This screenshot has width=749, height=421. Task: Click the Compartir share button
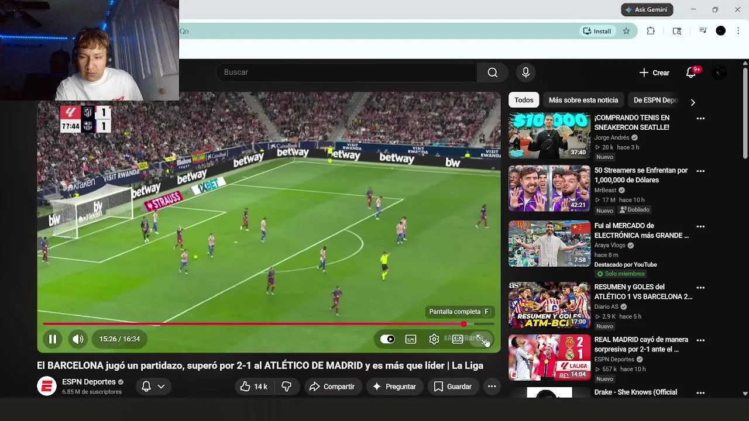pyautogui.click(x=332, y=387)
